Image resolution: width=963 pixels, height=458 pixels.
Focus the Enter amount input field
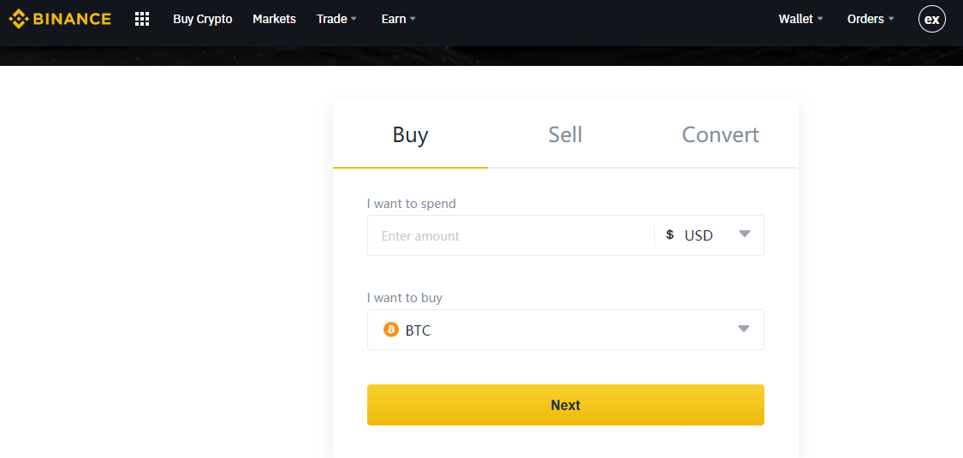(x=511, y=235)
